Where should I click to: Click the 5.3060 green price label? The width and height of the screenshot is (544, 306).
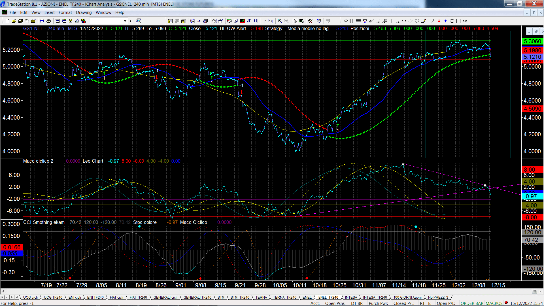(532, 41)
